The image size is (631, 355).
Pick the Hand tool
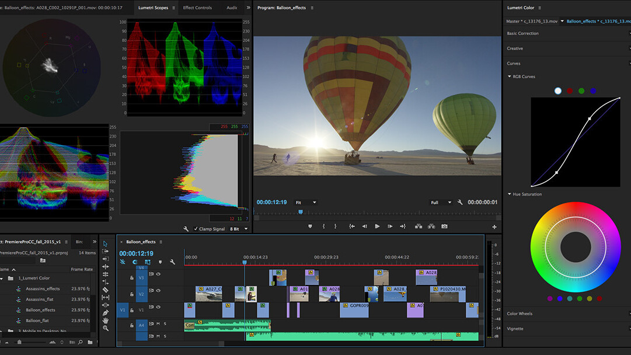pyautogui.click(x=106, y=320)
